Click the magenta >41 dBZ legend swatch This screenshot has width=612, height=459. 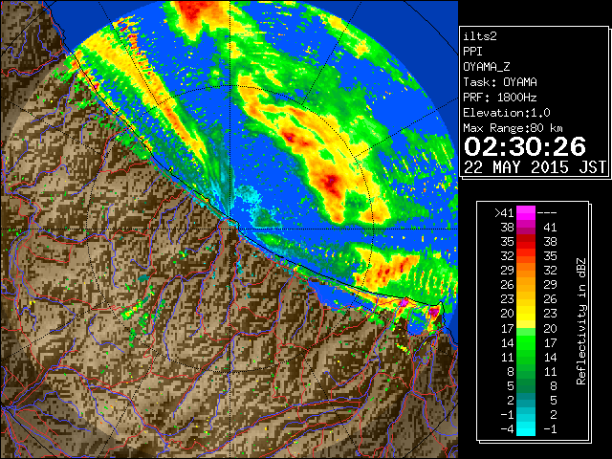526,212
